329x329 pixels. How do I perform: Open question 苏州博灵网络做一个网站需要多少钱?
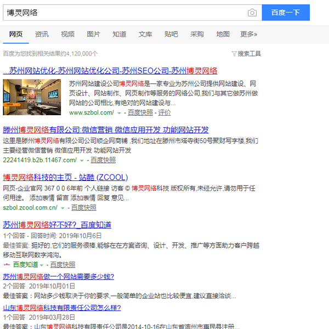tap(58, 276)
